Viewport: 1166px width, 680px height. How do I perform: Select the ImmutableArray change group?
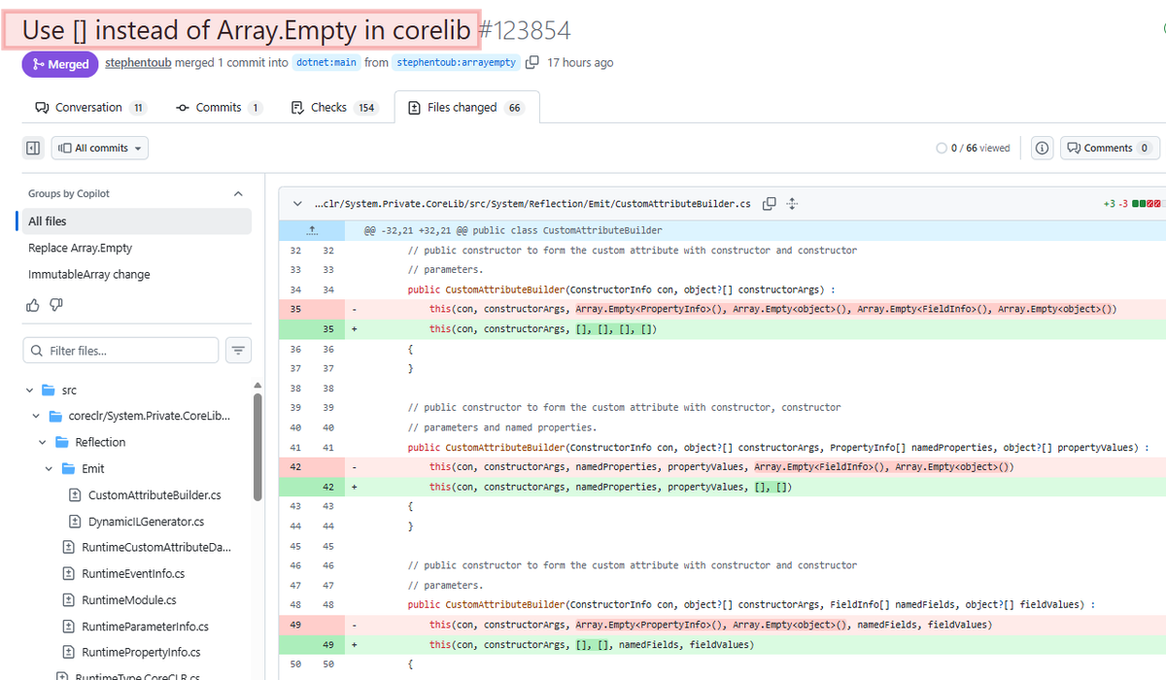[x=135, y=274]
